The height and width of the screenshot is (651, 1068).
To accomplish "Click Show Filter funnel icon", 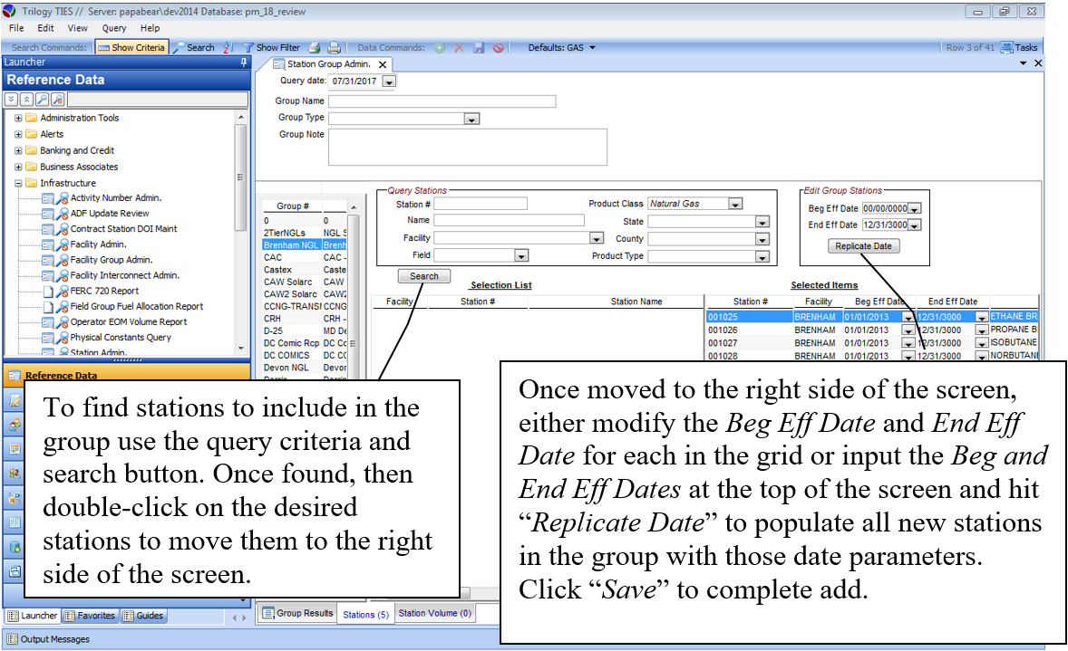I will (271, 47).
